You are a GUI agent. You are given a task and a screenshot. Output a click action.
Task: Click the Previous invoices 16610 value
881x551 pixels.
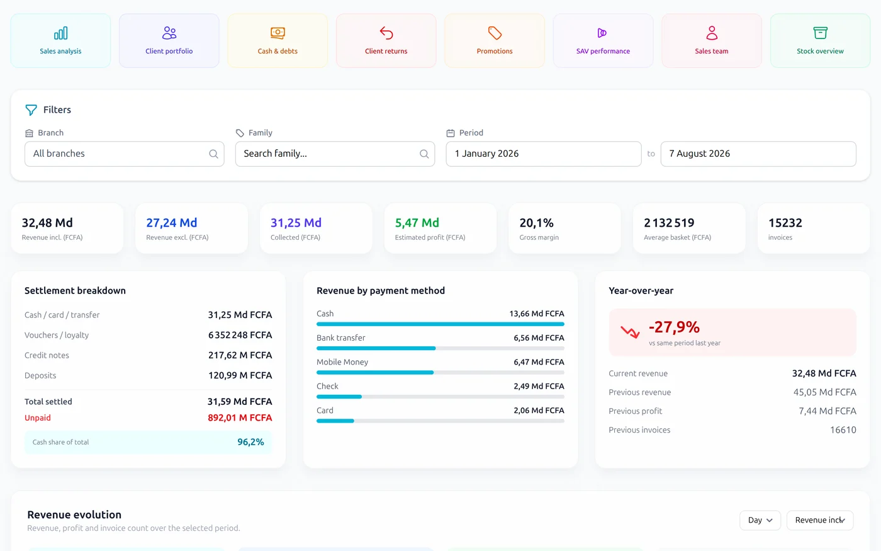(843, 430)
